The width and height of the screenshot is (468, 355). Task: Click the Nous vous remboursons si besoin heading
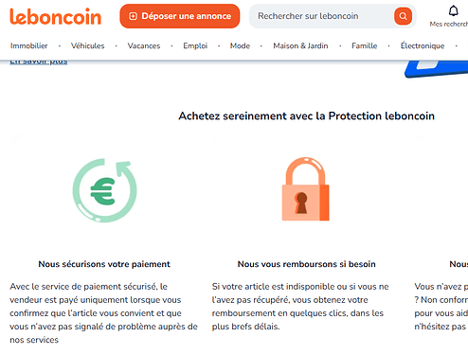(x=307, y=264)
